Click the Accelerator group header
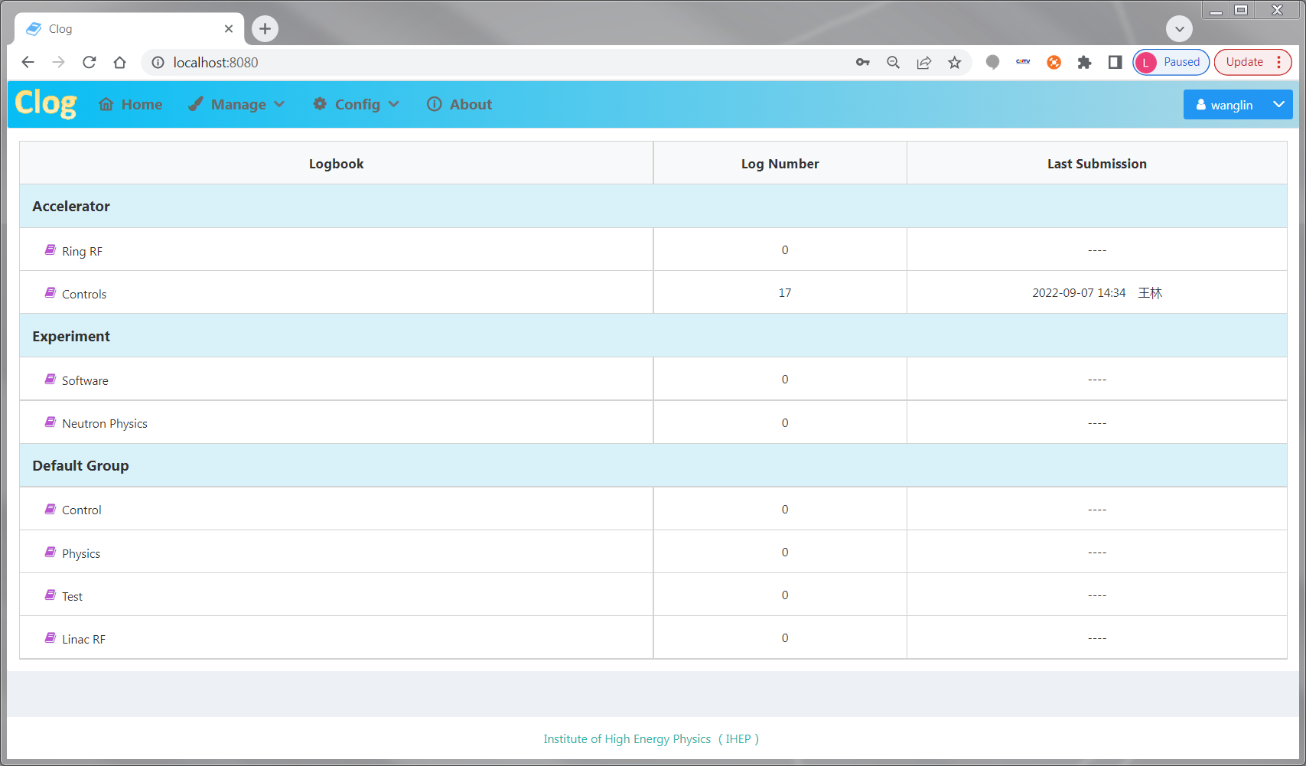The height and width of the screenshot is (766, 1306). point(653,206)
